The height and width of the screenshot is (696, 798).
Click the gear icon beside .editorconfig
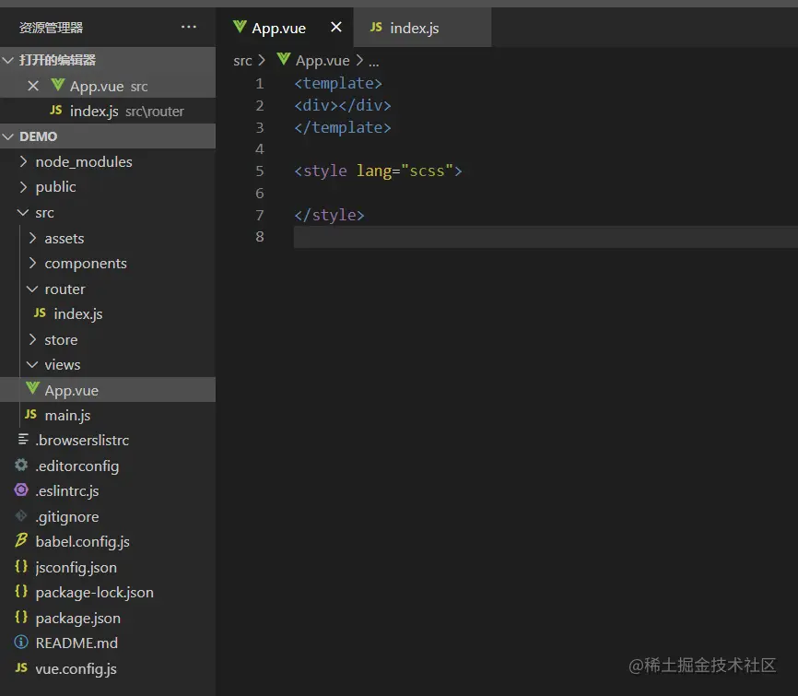coord(21,466)
